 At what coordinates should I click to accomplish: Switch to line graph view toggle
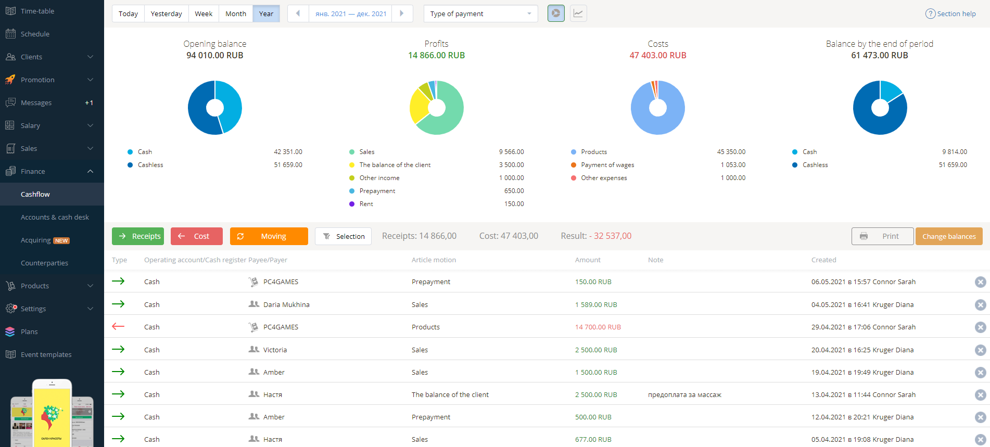coord(578,14)
